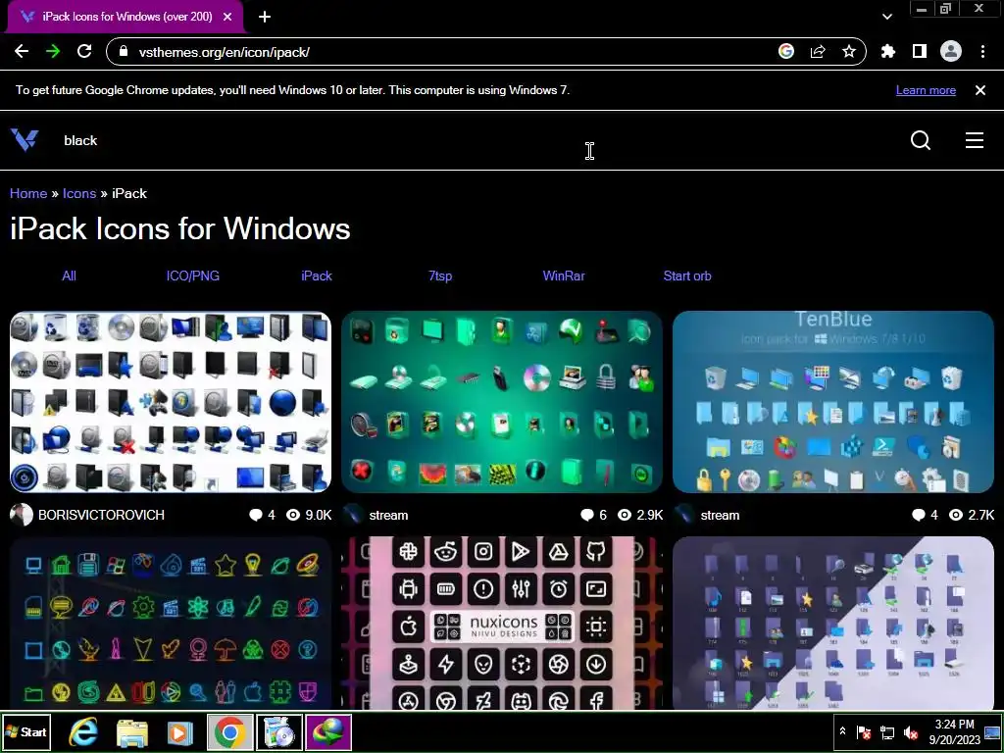Image resolution: width=1004 pixels, height=753 pixels.
Task: Click the Chrome taskbar icon
Action: click(229, 731)
